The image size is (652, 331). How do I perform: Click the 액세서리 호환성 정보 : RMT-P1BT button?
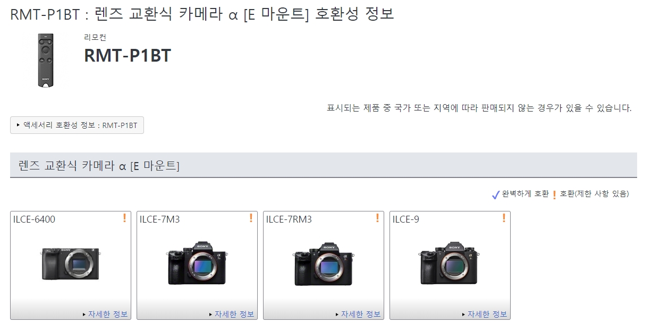pos(77,125)
